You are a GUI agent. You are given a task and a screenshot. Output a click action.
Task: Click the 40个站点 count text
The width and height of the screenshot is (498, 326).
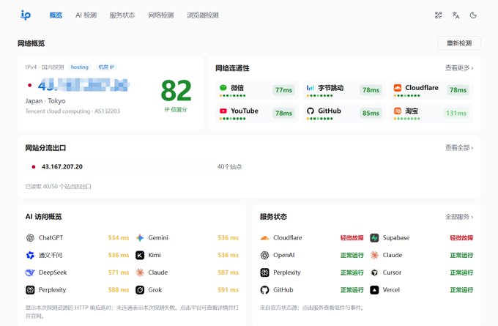(229, 167)
